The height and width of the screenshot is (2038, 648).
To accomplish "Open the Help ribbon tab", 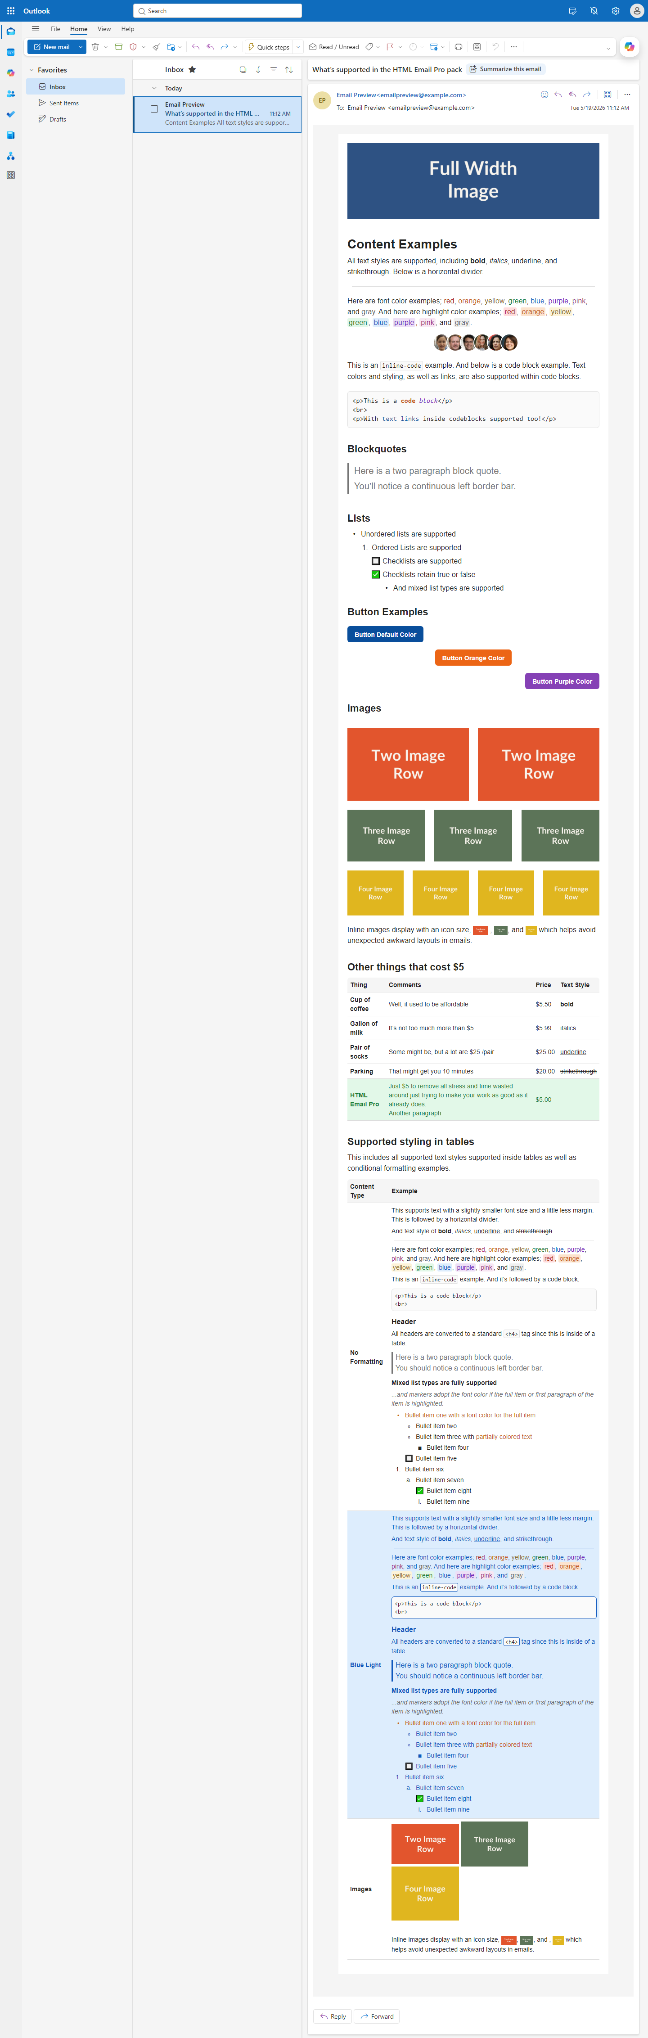I will click(x=127, y=28).
